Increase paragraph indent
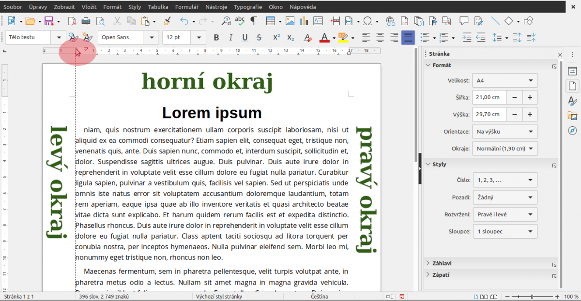Screen dimensions: 581x301 467,38
